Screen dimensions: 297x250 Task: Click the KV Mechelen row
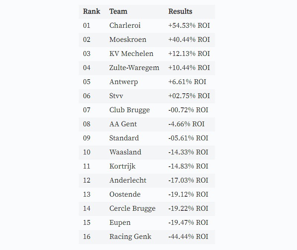click(147, 54)
